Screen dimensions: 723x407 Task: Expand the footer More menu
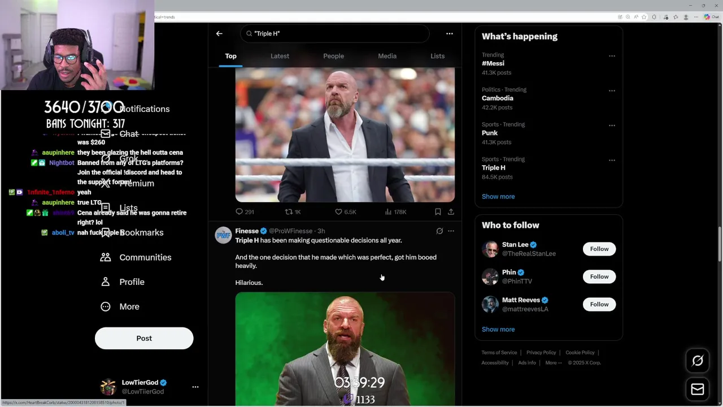point(554,363)
